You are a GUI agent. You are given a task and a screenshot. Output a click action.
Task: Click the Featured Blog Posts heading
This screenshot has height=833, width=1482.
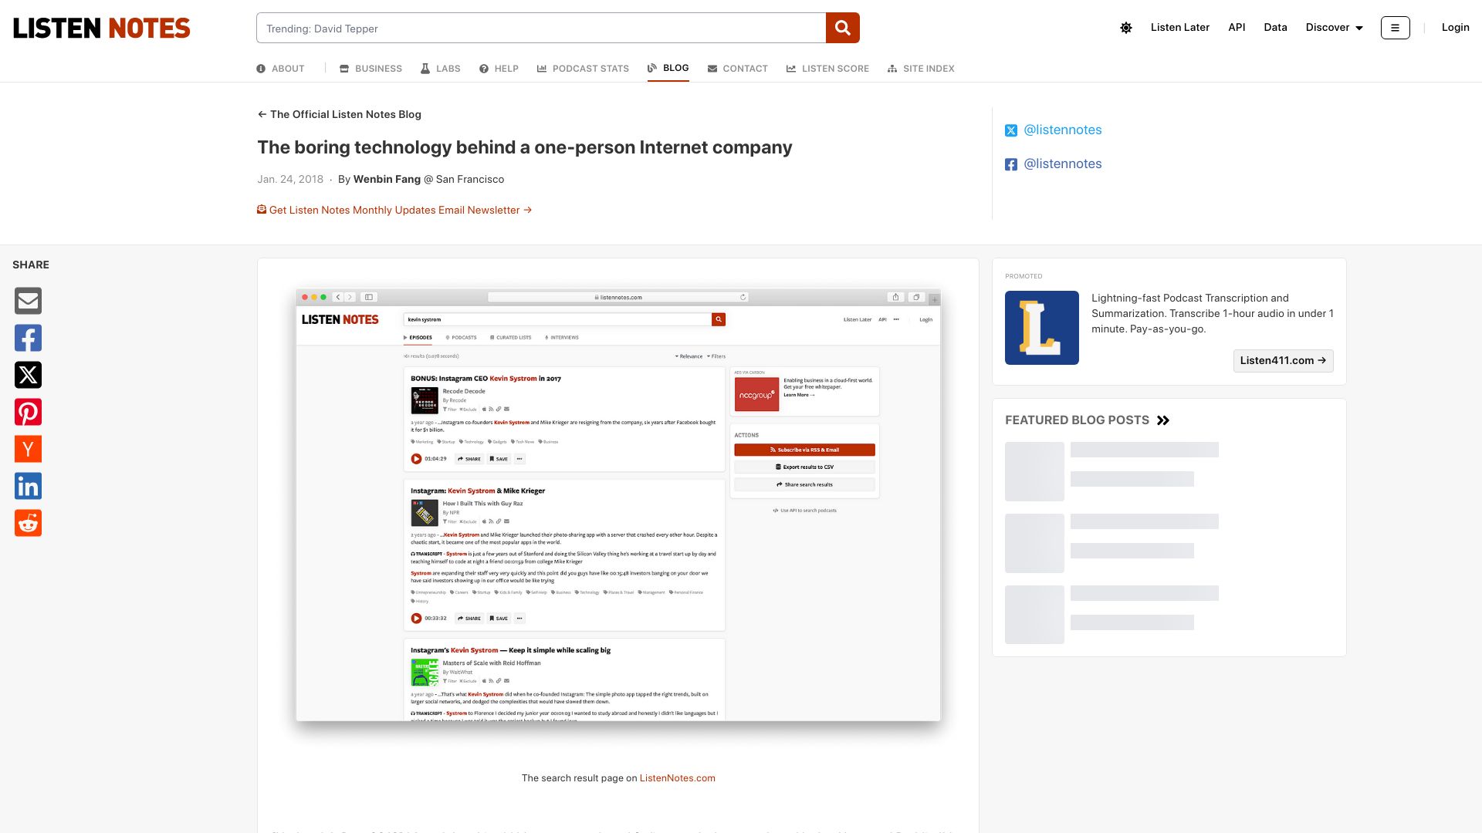pos(1077,420)
